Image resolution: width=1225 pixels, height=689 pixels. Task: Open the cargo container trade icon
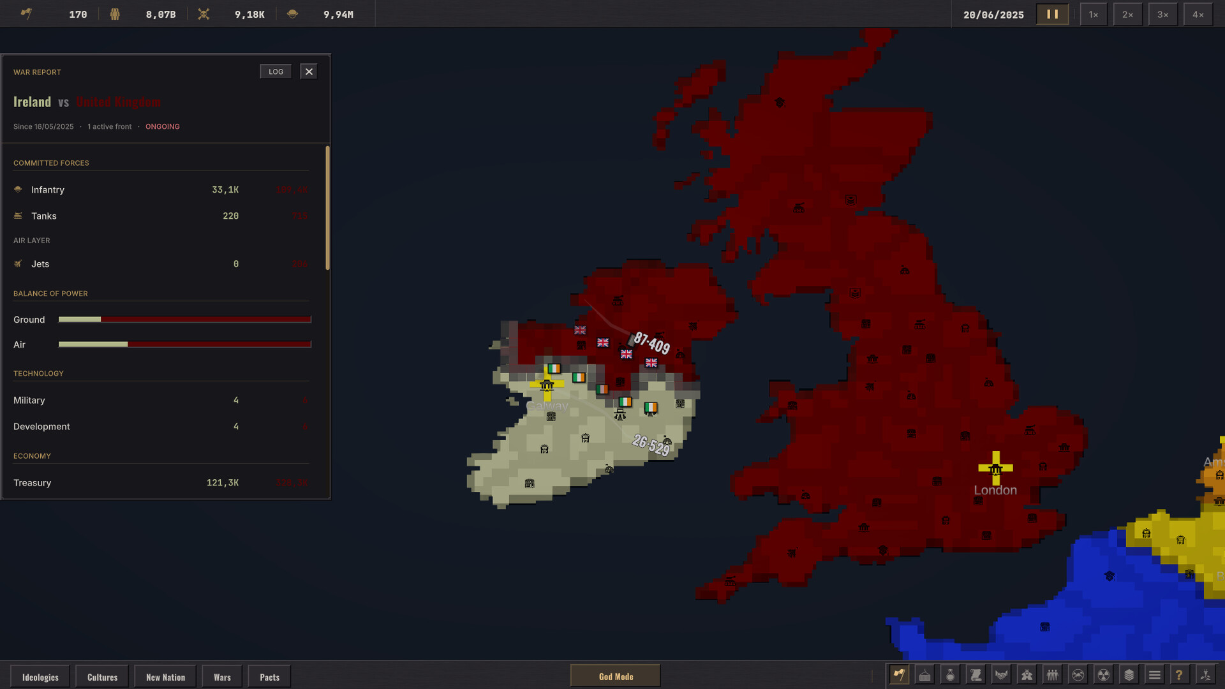coord(924,675)
